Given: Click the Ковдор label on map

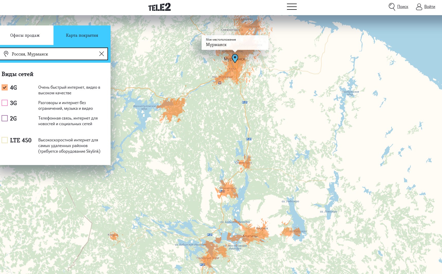Looking at the screenshot, I should tap(113, 235).
